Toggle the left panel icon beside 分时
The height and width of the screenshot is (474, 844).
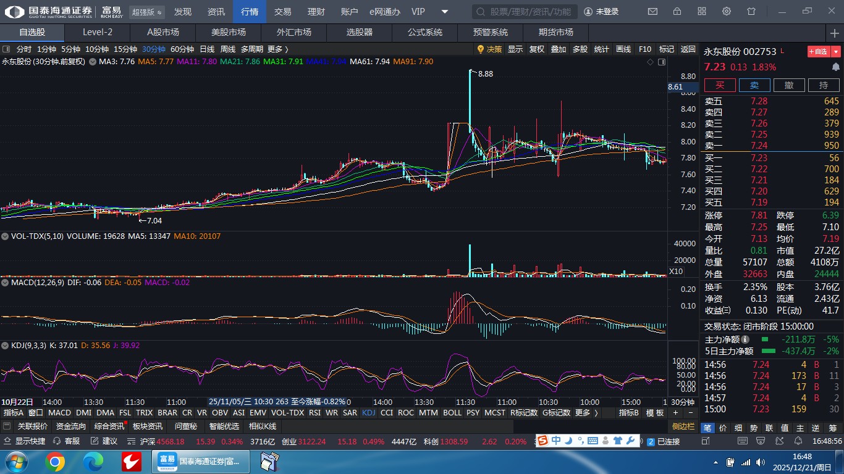click(x=6, y=49)
